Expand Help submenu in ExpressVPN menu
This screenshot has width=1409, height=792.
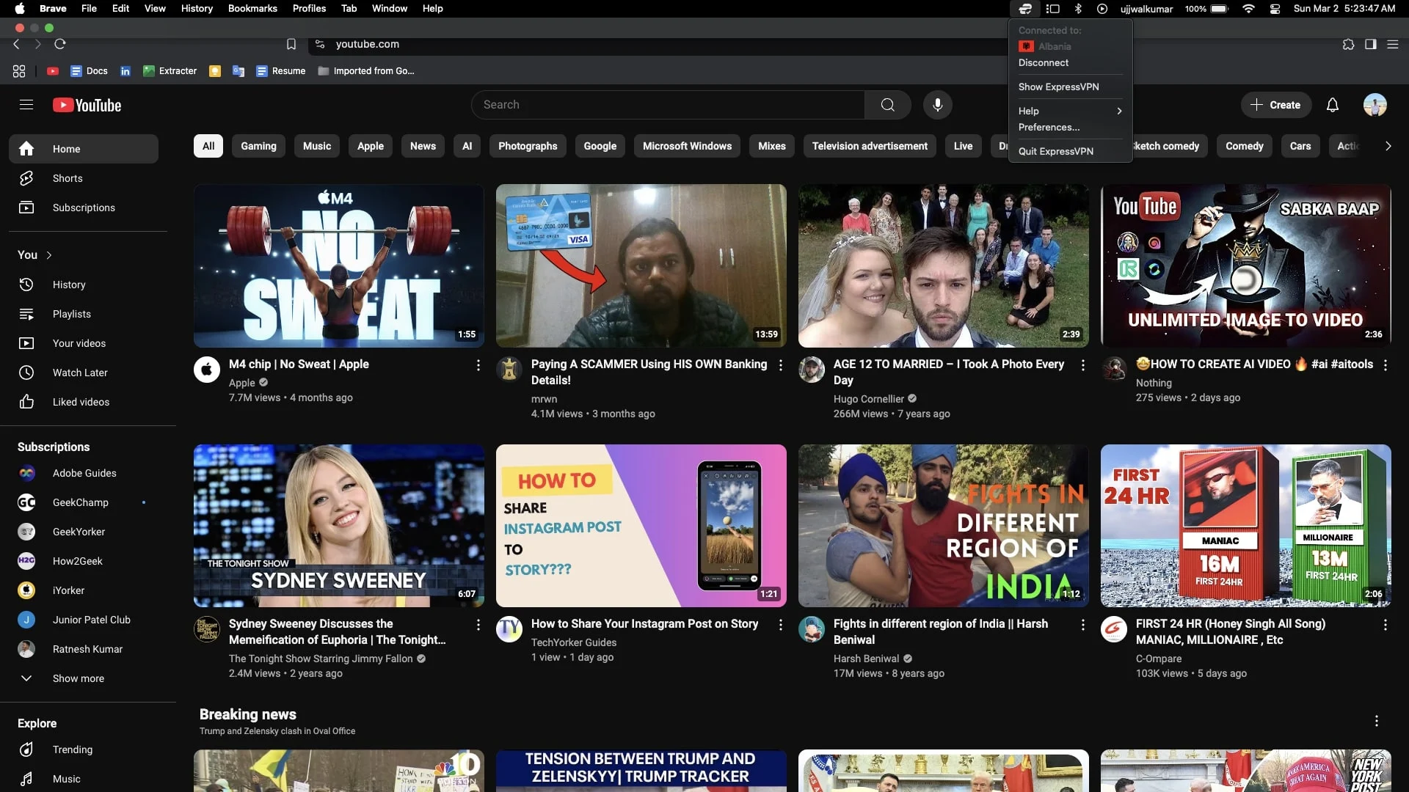click(x=1070, y=111)
